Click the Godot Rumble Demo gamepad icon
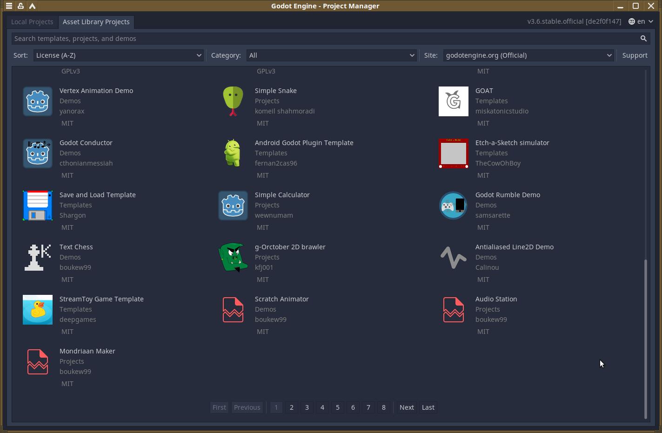The image size is (662, 433). [454, 206]
